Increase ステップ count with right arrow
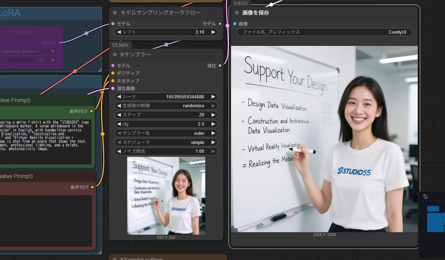The width and height of the screenshot is (445, 260). 213,115
